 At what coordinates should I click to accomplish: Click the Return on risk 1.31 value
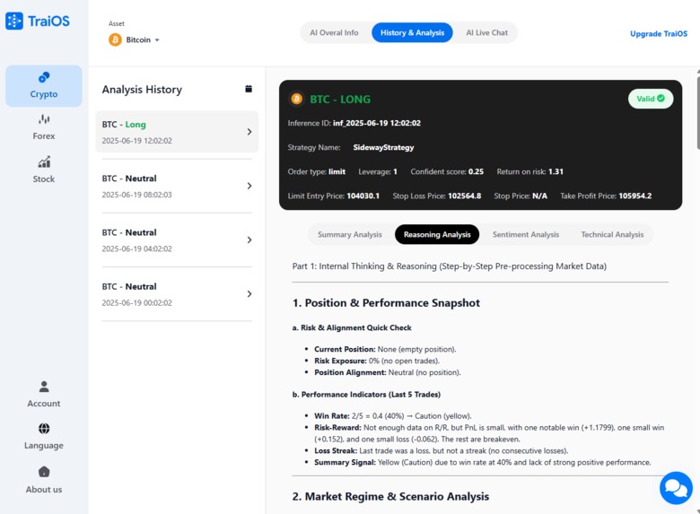(556, 171)
